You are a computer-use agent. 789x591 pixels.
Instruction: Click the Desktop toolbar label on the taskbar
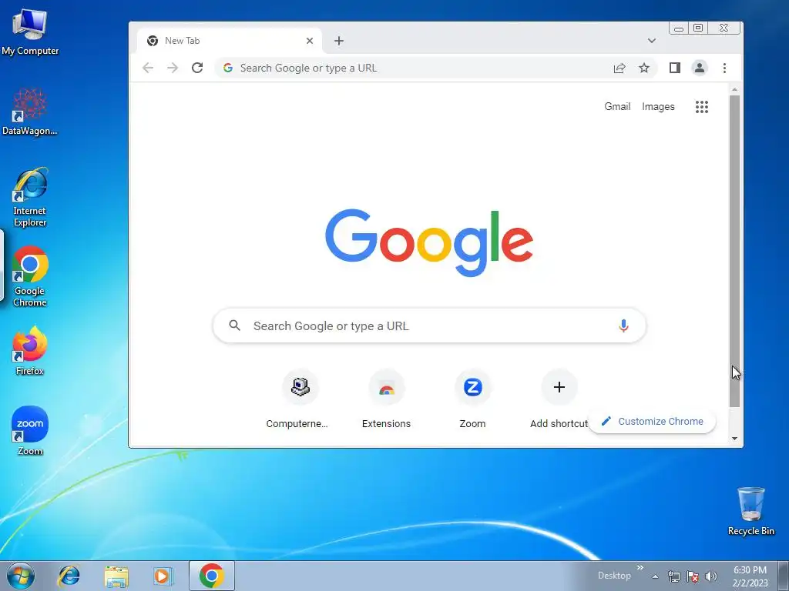614,576
